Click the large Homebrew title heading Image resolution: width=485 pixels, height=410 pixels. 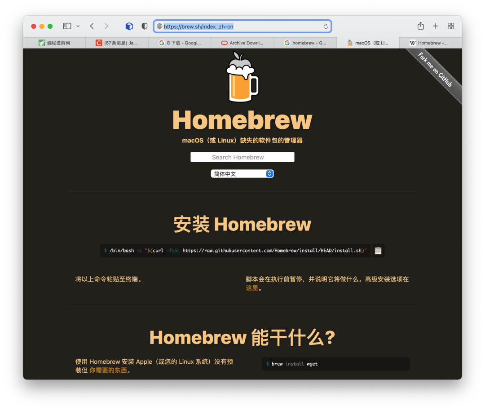point(242,120)
